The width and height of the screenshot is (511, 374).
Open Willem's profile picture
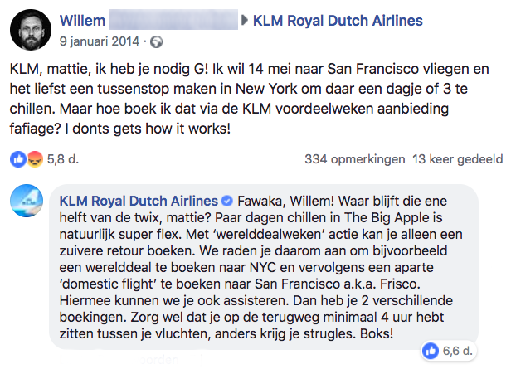(x=30, y=30)
